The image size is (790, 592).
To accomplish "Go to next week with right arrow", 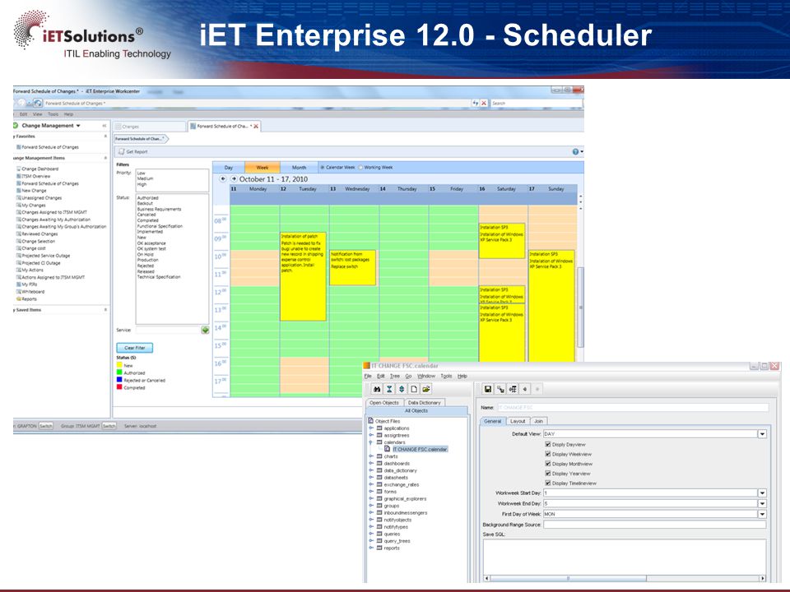I will (x=234, y=178).
